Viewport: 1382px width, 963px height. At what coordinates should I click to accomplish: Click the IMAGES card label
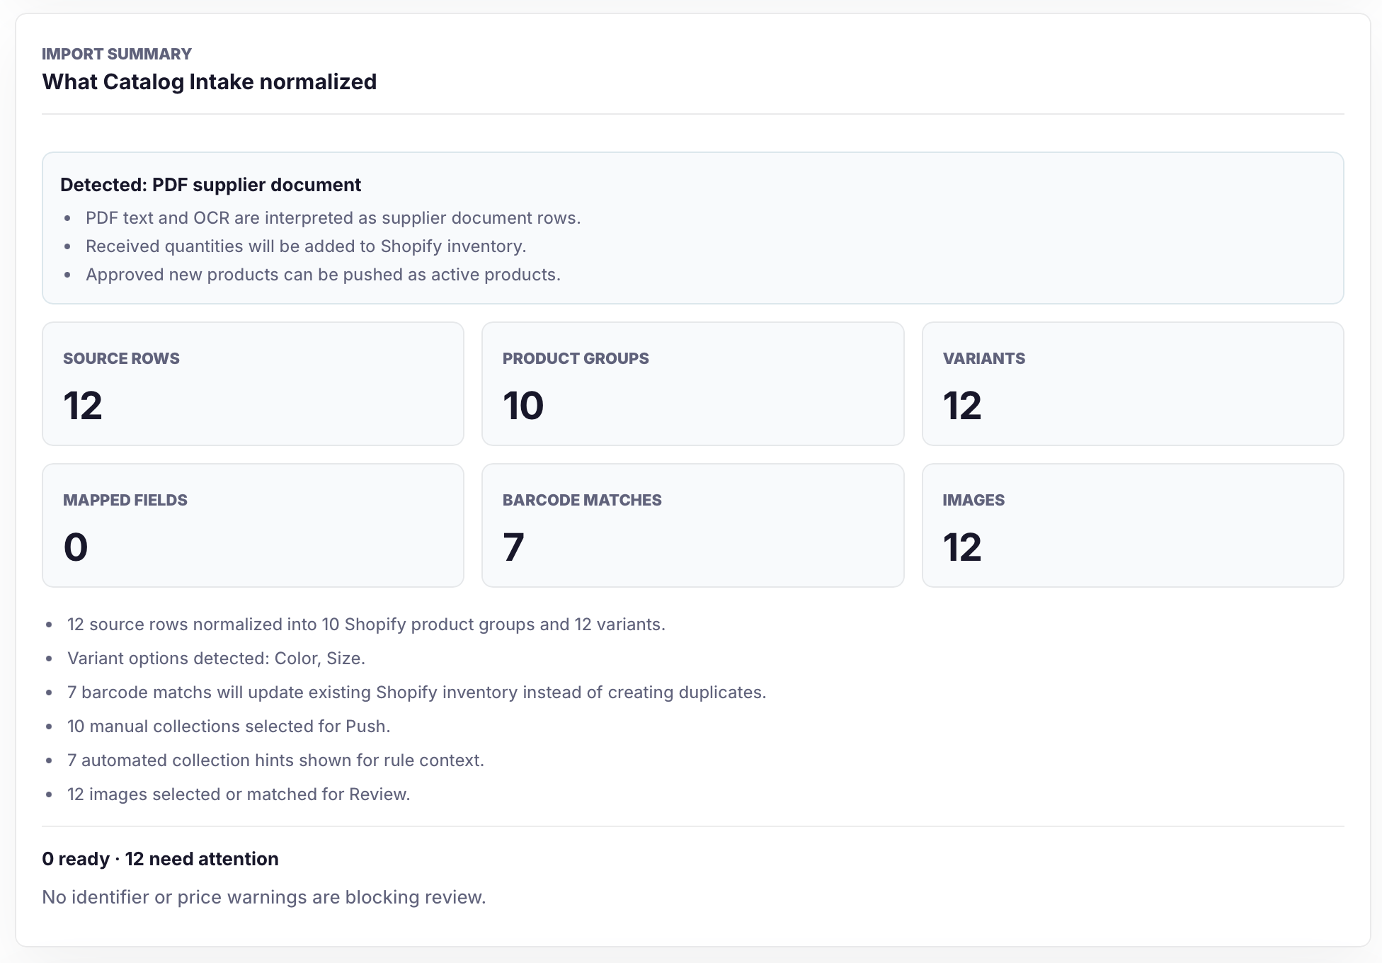[973, 500]
